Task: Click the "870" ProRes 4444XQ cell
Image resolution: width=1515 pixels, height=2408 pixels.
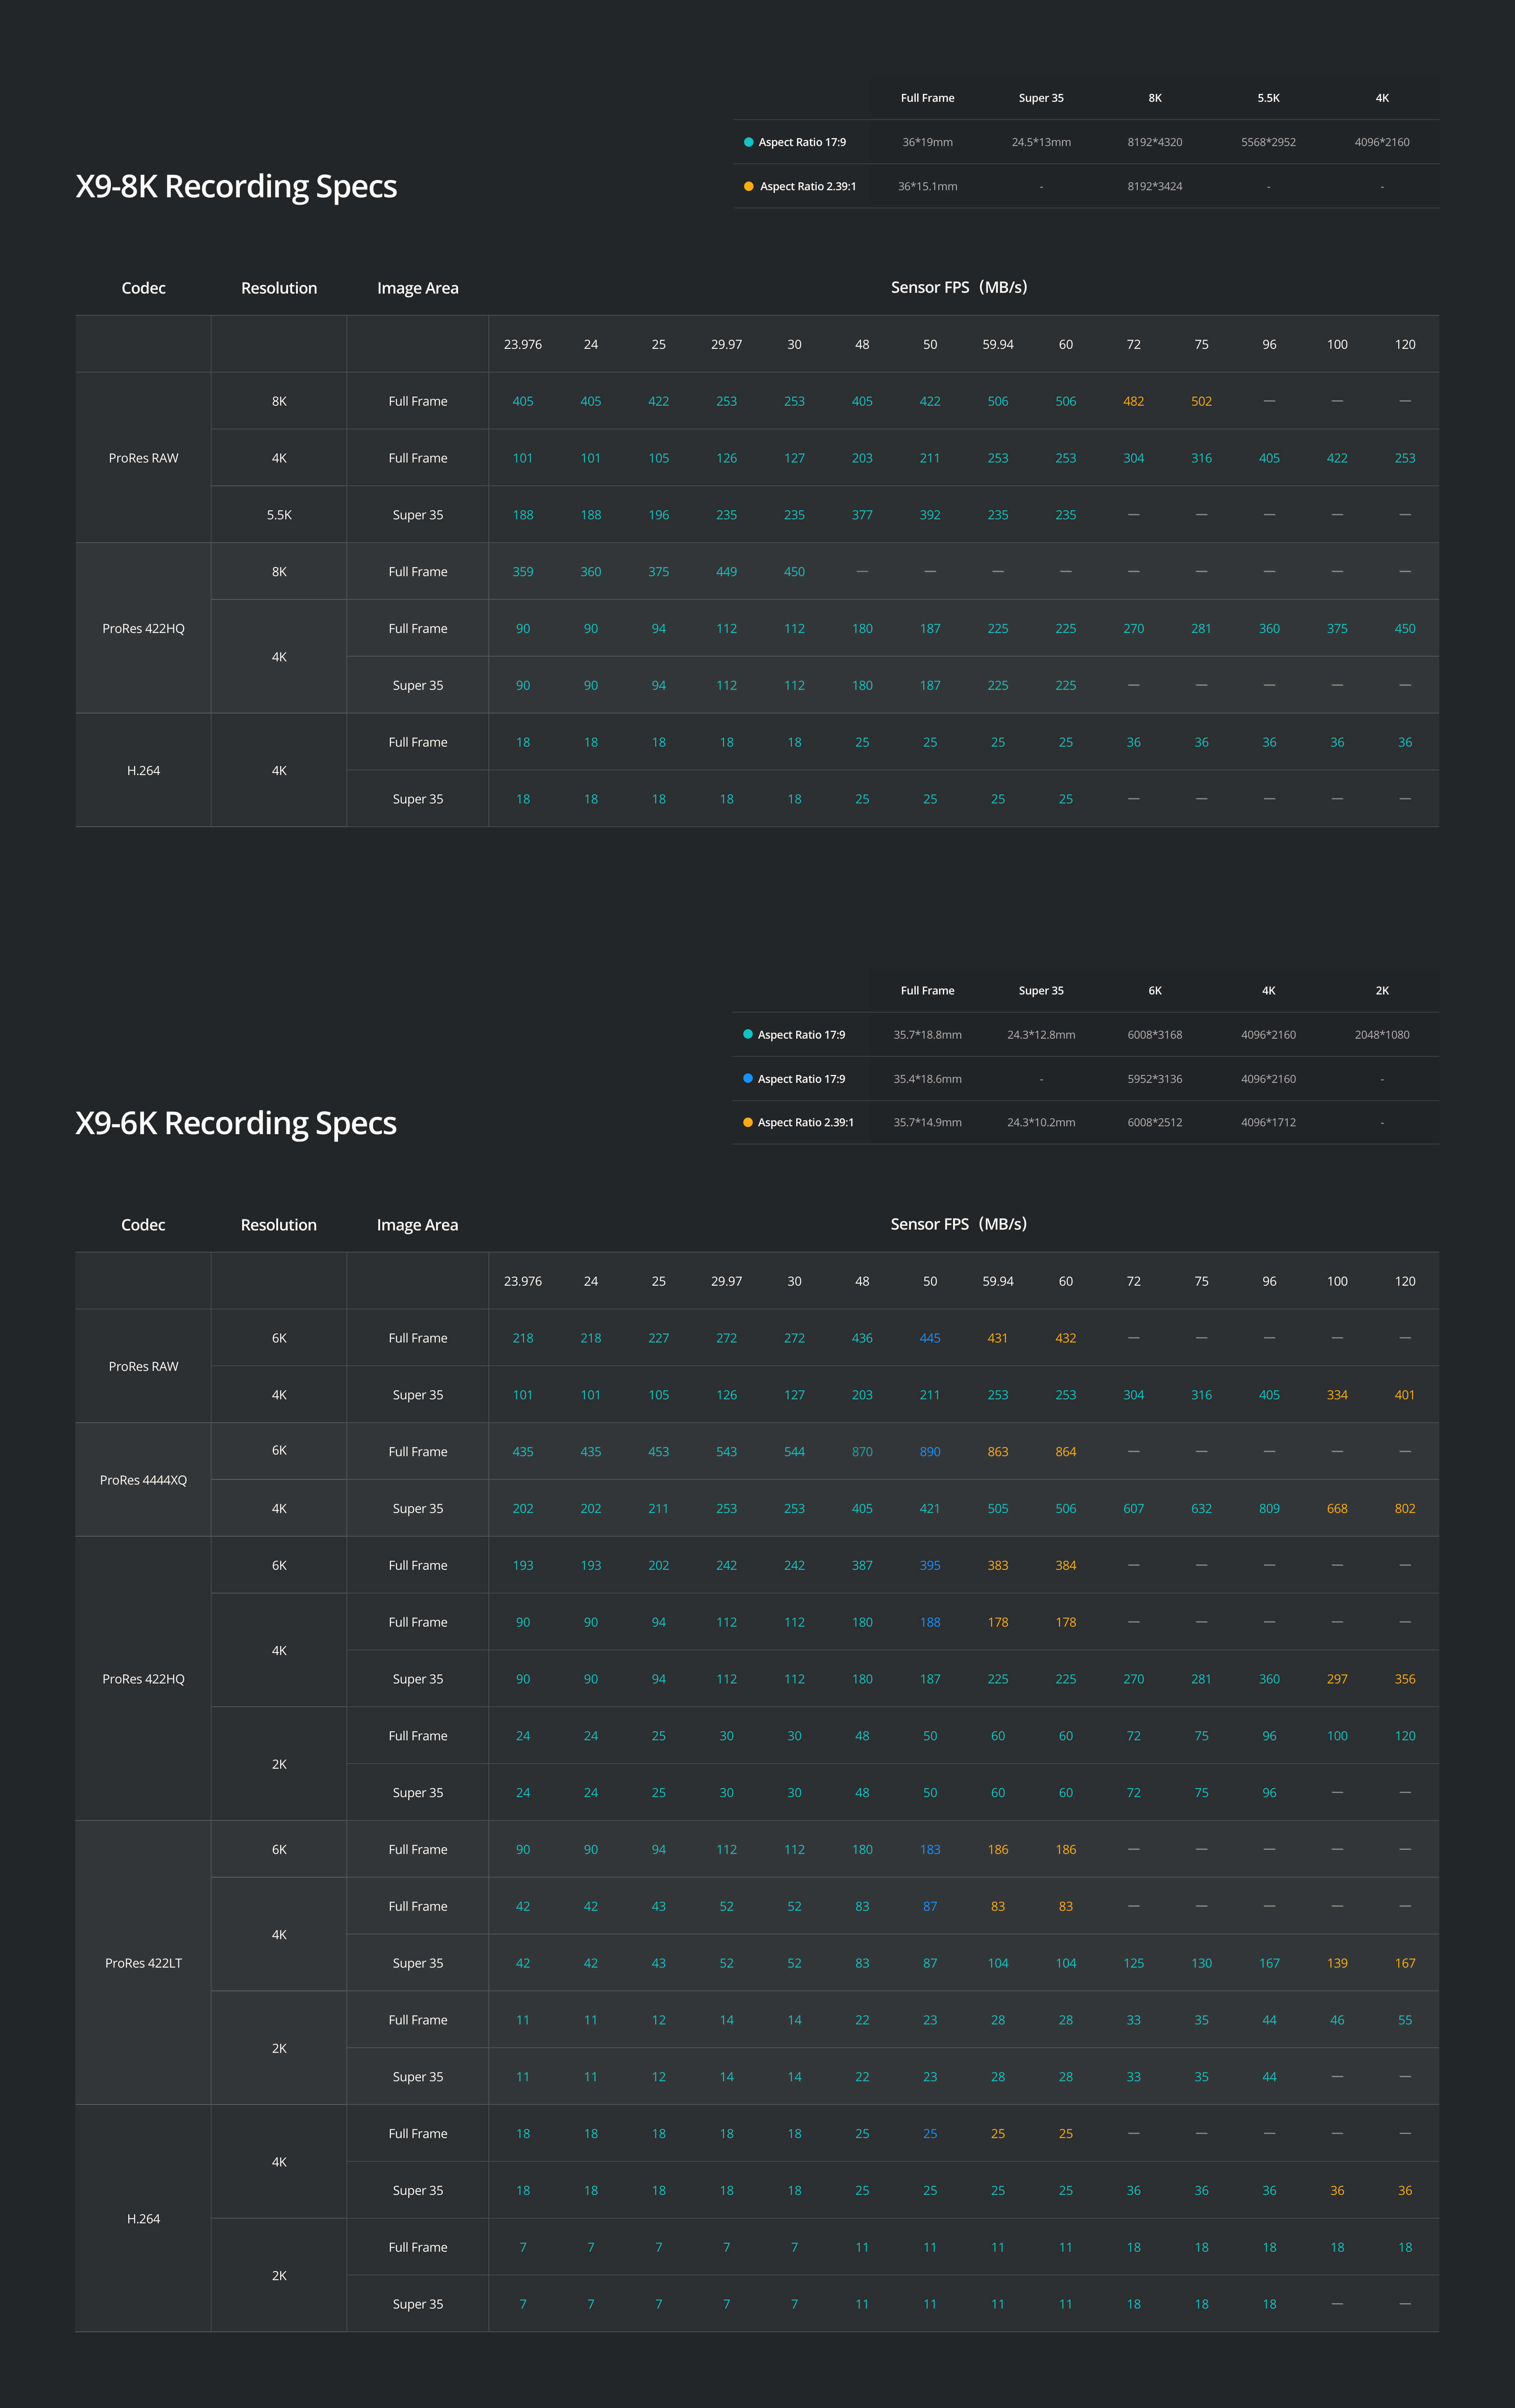Action: 862,1452
